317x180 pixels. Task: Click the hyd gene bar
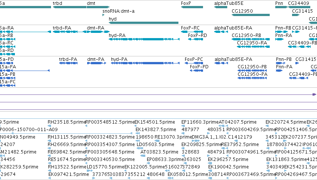click(x=143, y=23)
